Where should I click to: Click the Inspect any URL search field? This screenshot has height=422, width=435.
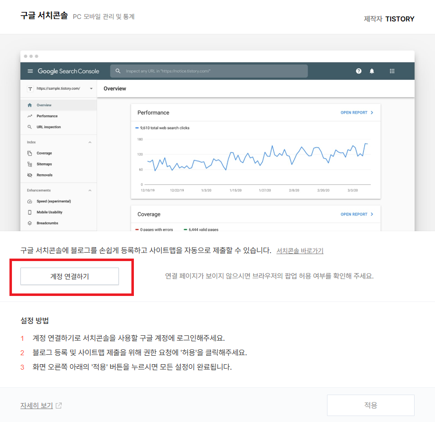coord(209,71)
